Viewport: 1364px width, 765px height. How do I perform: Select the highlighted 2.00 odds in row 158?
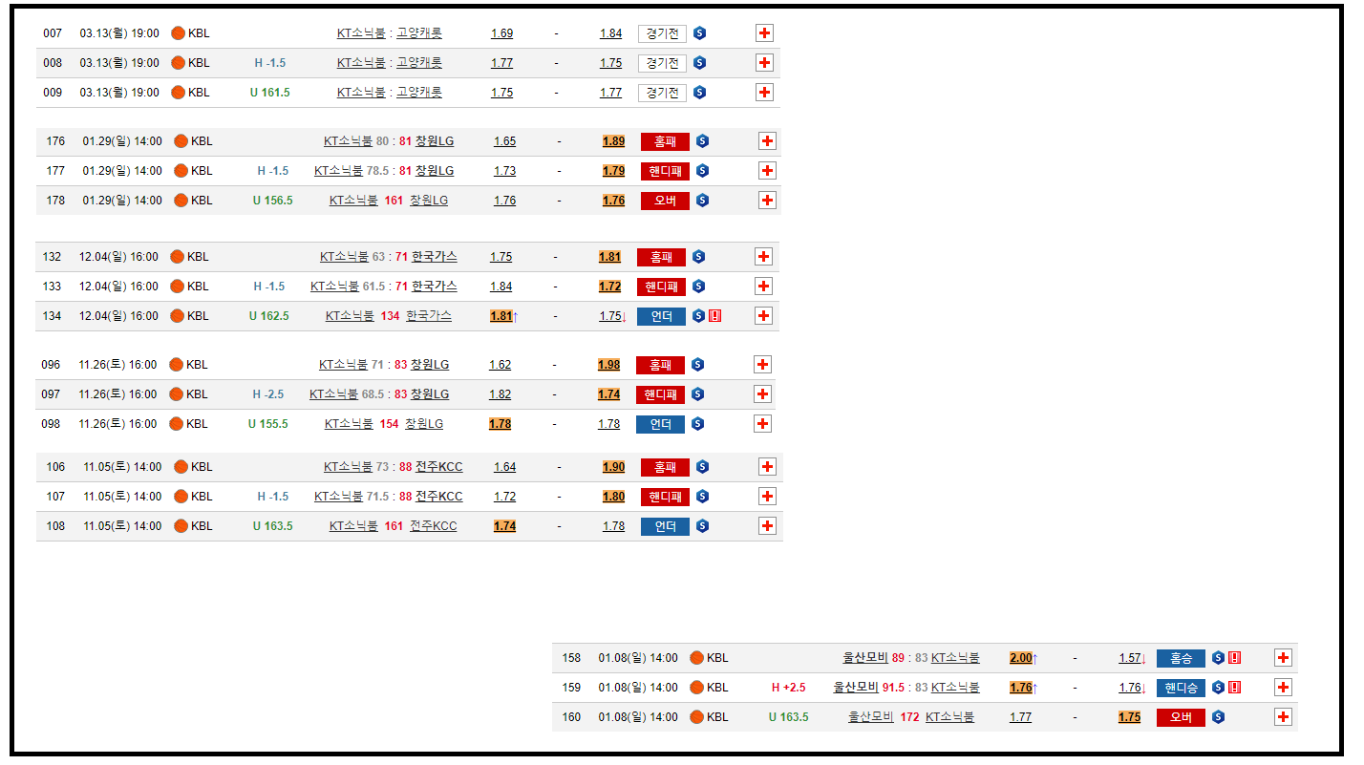[x=1020, y=658]
